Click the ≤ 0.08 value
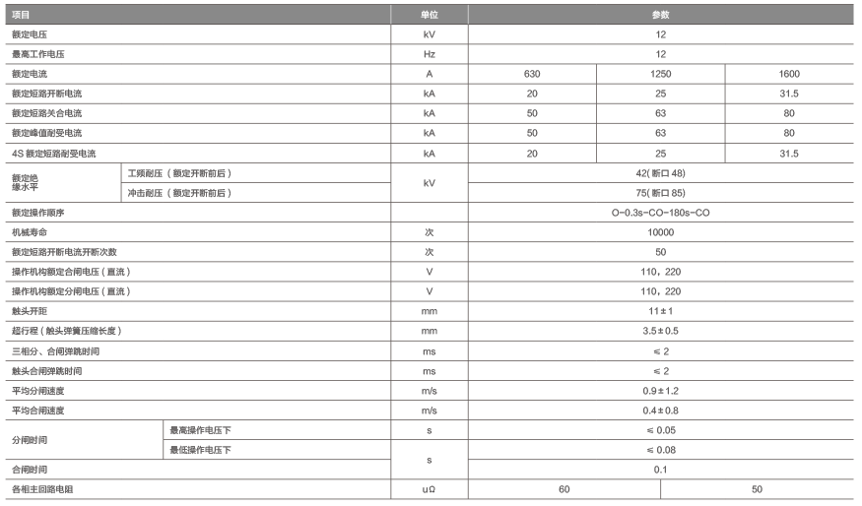862x506 pixels. pos(661,451)
